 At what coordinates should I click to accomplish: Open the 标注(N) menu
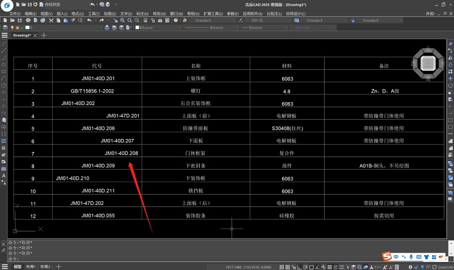click(142, 14)
